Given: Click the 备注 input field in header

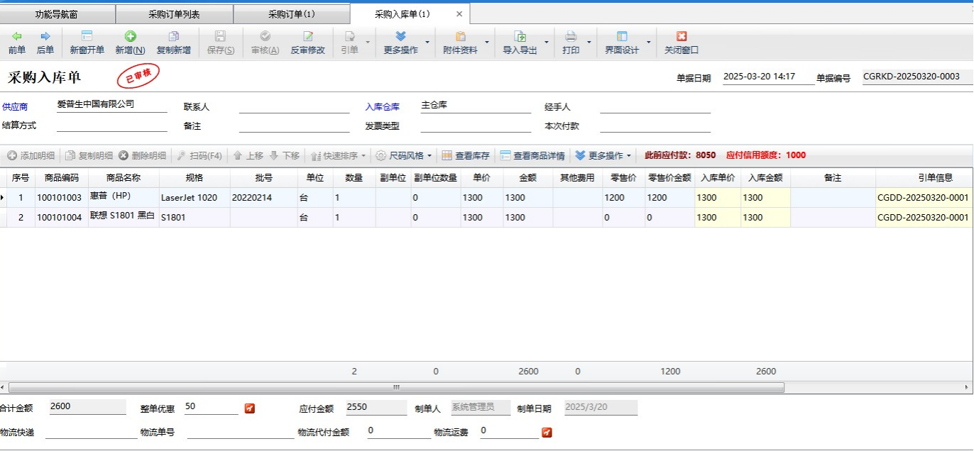Looking at the screenshot, I should 294,126.
